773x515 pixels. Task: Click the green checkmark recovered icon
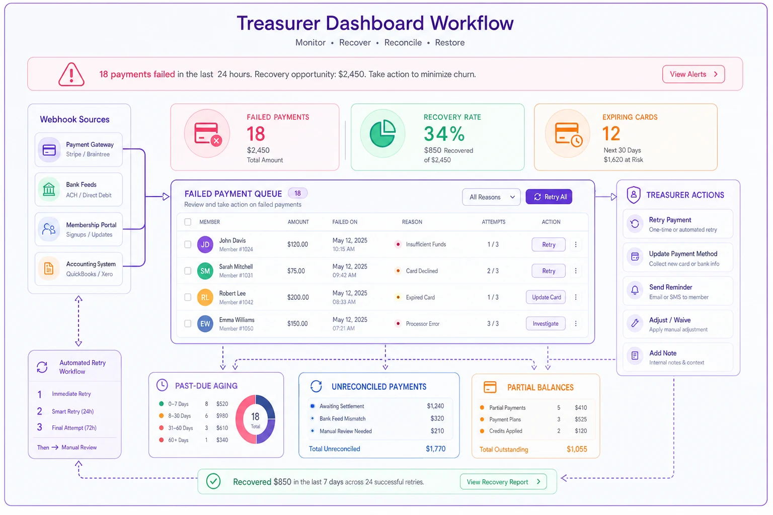213,481
